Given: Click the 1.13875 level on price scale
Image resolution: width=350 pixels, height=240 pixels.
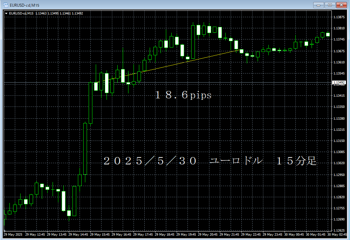Looking at the screenshot, I should pos(339,17).
